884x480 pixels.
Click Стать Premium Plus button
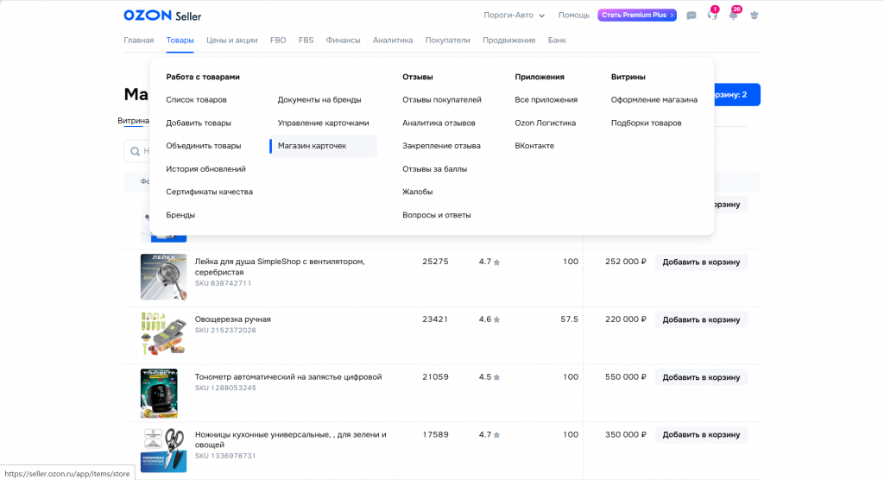click(x=636, y=16)
